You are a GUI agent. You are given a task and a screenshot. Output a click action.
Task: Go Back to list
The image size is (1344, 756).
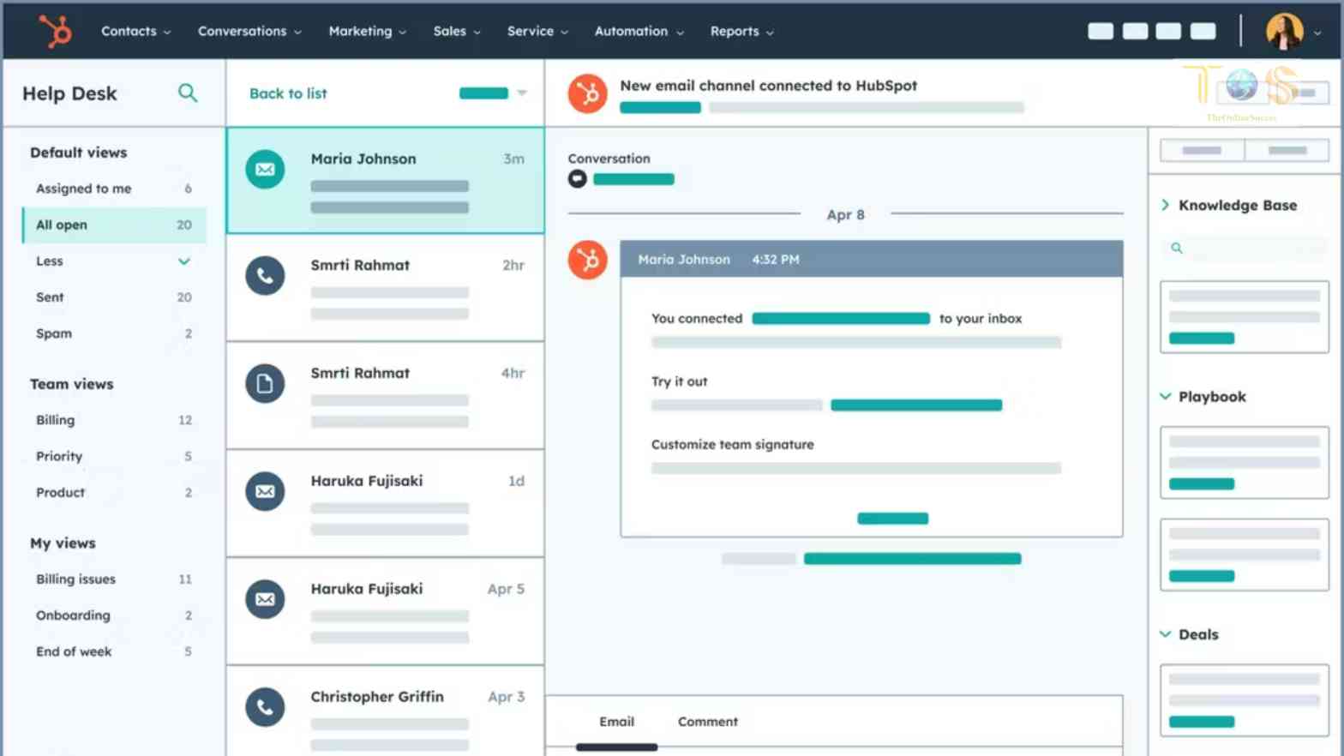[x=288, y=93]
